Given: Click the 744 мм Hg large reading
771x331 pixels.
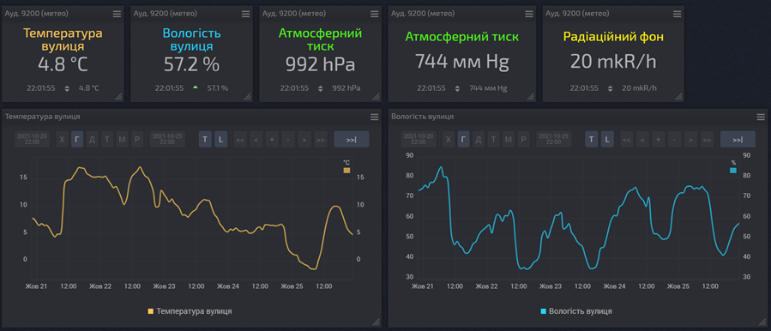Looking at the screenshot, I should 461,62.
